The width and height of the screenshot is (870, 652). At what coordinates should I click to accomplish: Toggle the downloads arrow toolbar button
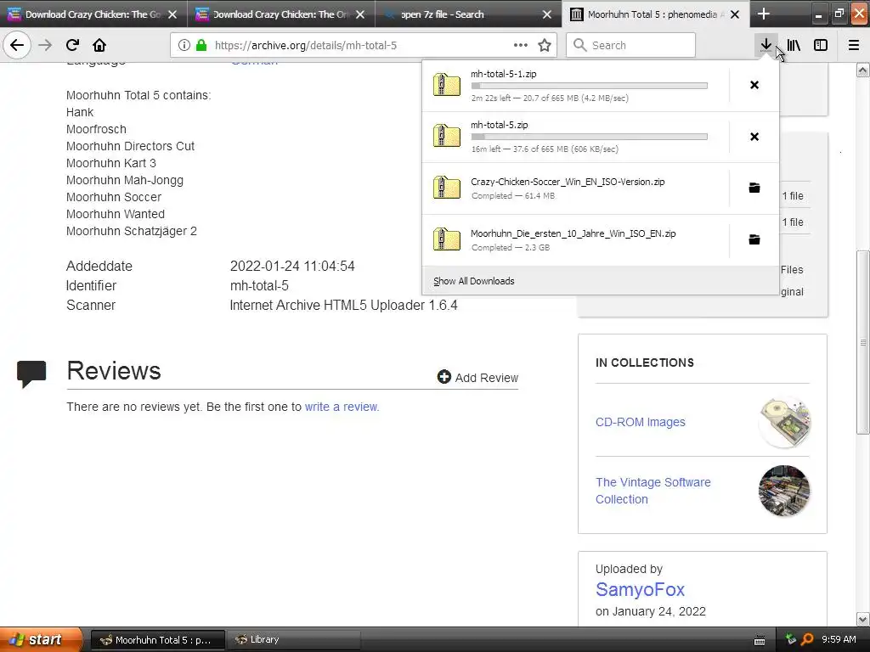coord(766,45)
